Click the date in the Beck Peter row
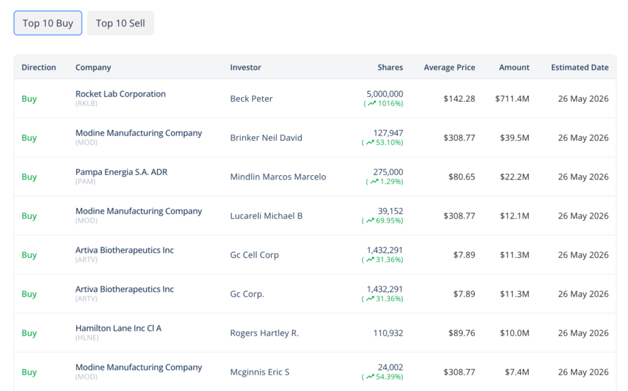This screenshot has height=391, width=628. pos(583,98)
